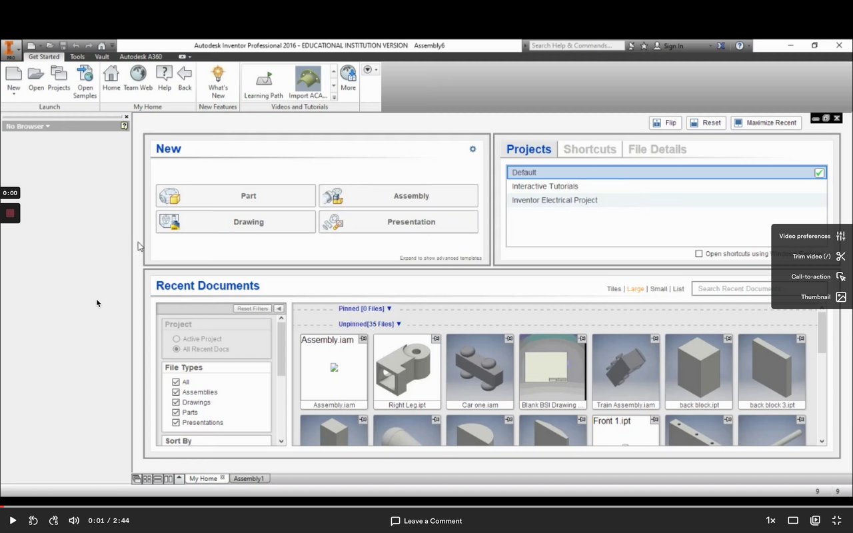Click the More tutorials globe icon
Viewport: 853px width, 533px height.
coord(348,74)
